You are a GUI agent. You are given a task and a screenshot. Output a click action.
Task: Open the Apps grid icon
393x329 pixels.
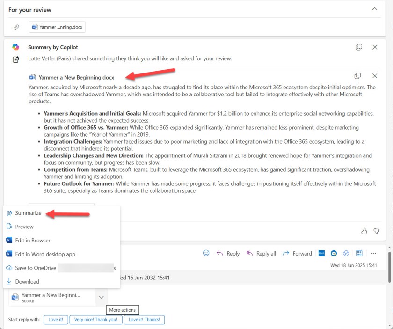pos(359,253)
